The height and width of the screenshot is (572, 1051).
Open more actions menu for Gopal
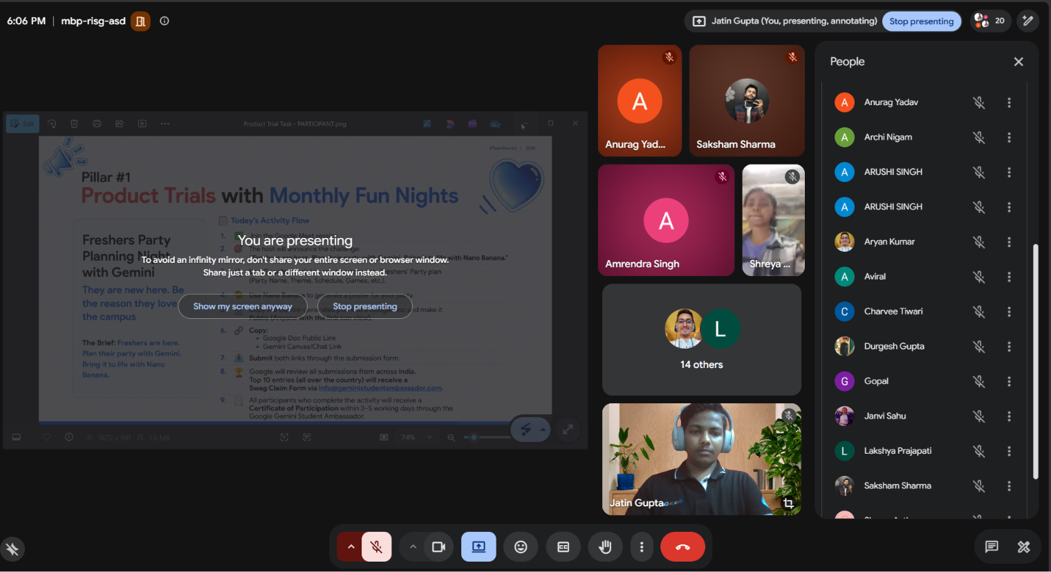[x=1009, y=381]
